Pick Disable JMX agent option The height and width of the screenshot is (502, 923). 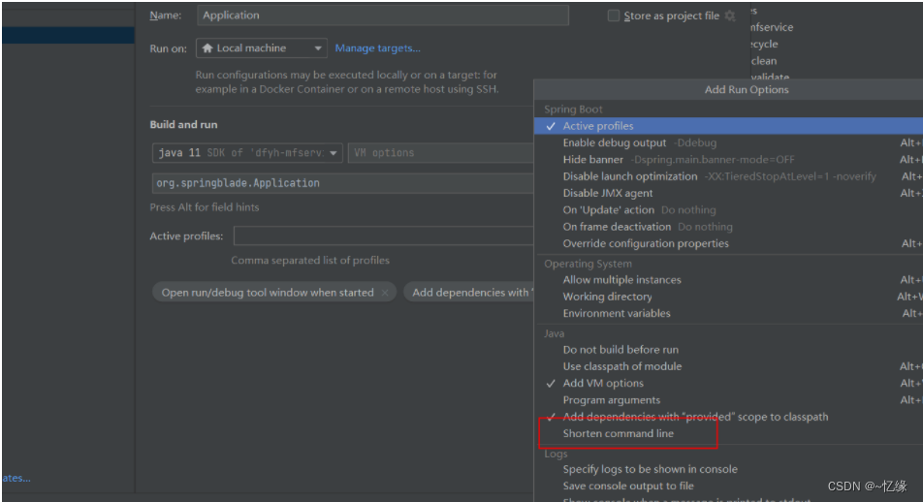[x=608, y=193]
